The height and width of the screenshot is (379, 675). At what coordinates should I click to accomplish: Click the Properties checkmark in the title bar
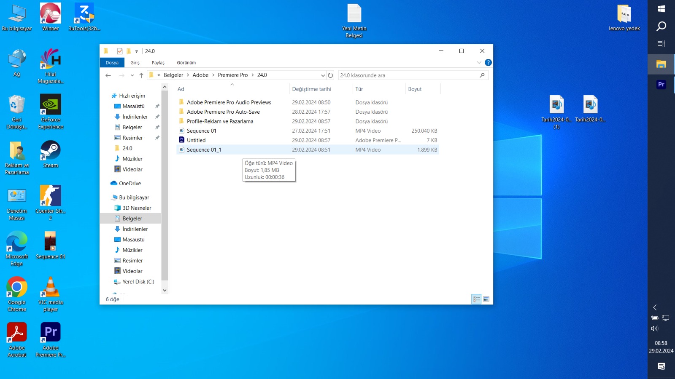tap(120, 51)
